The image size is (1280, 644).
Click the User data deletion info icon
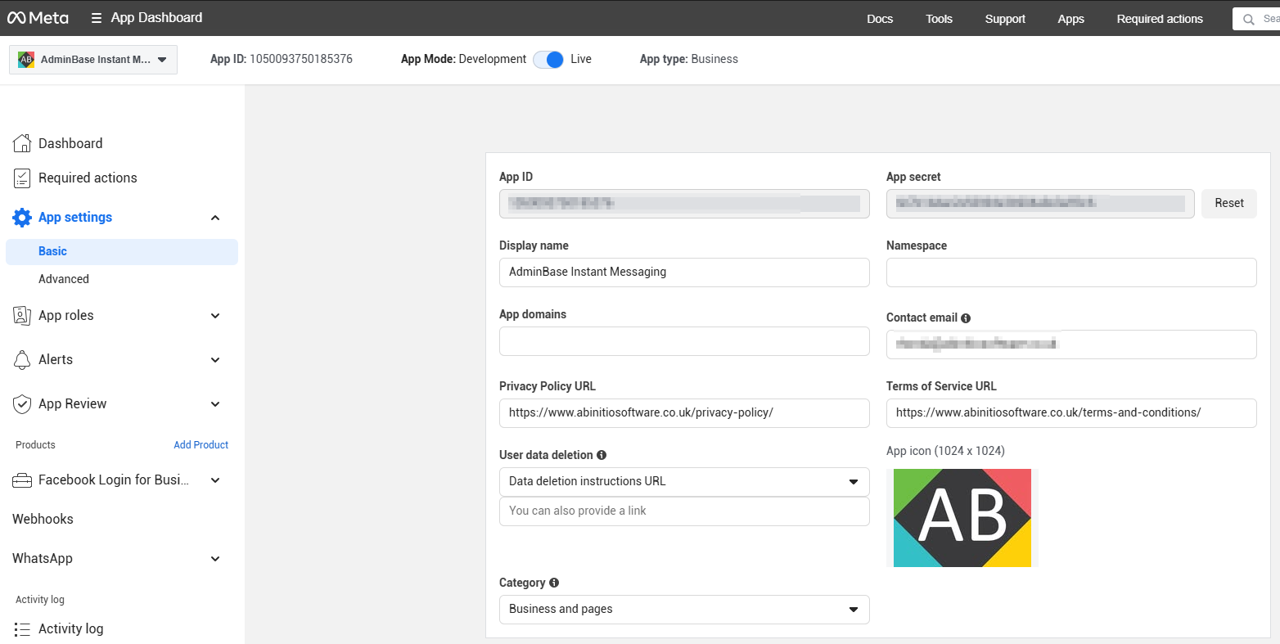tap(602, 455)
